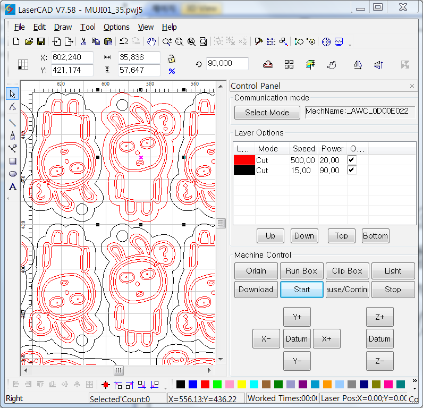Move the layer Up in the list

pyautogui.click(x=270, y=236)
